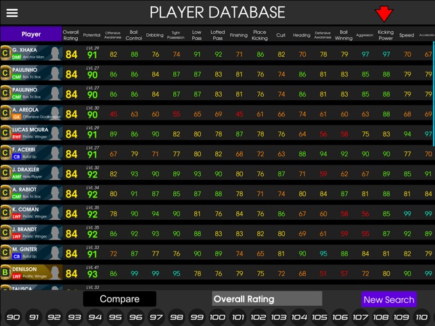Open K. Coman player row name

(25, 210)
